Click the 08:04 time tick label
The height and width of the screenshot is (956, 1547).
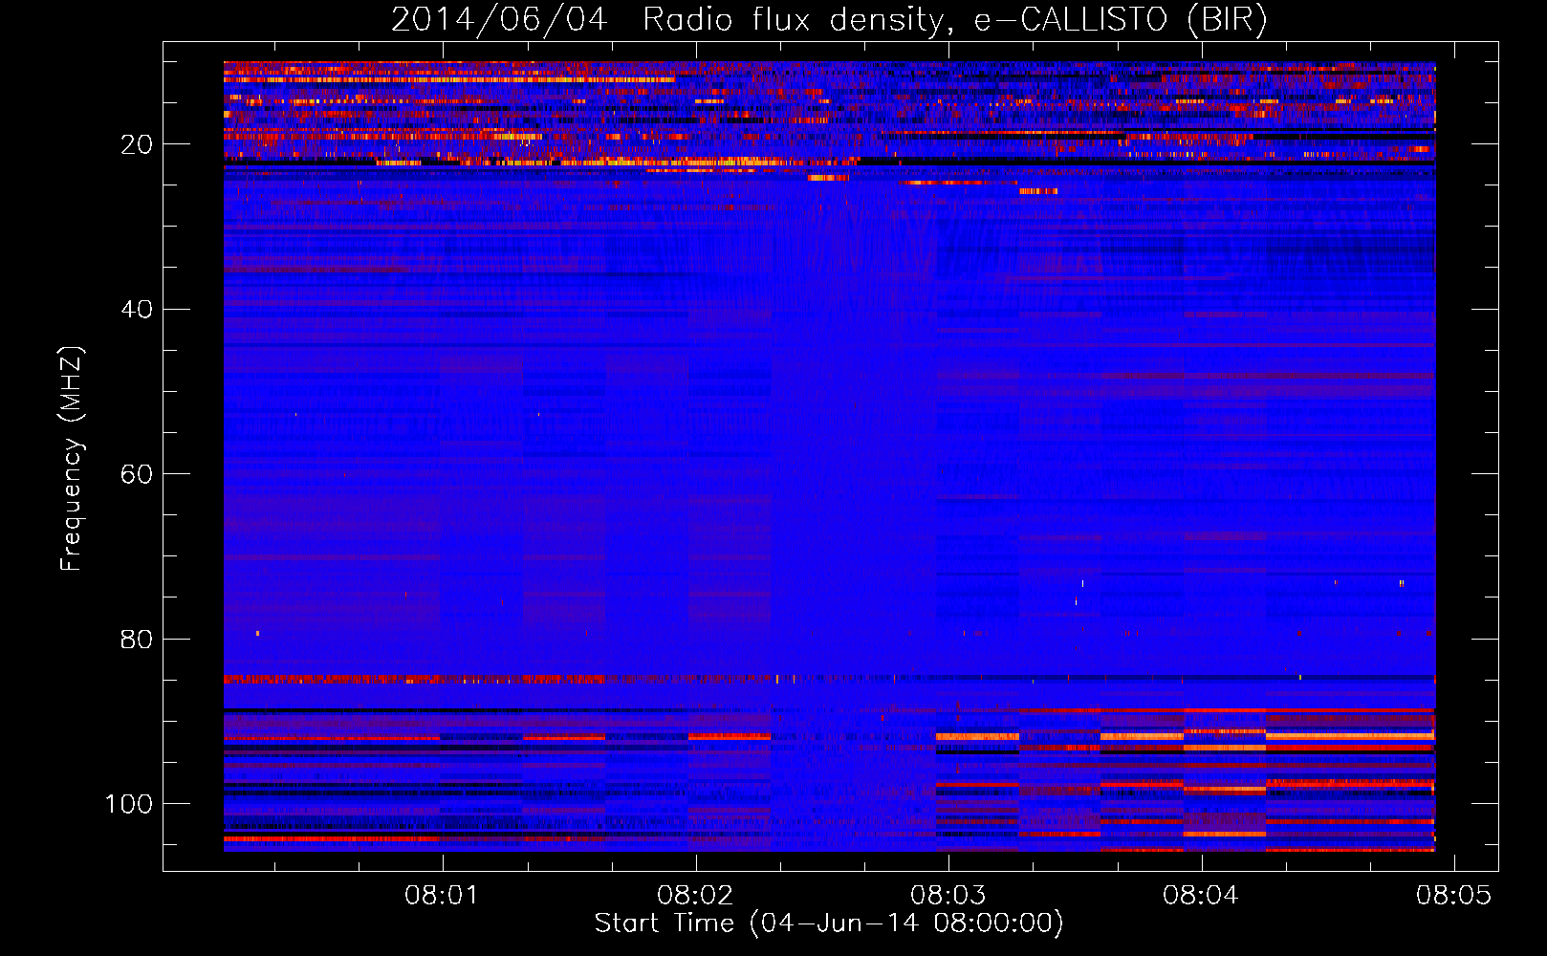pyautogui.click(x=1201, y=895)
